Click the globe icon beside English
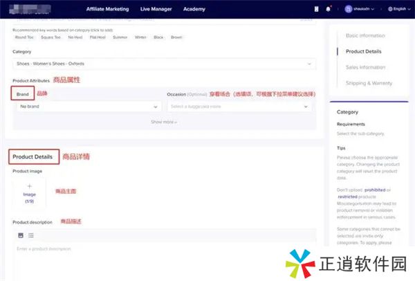This screenshot has width=415, height=281. 391,9
